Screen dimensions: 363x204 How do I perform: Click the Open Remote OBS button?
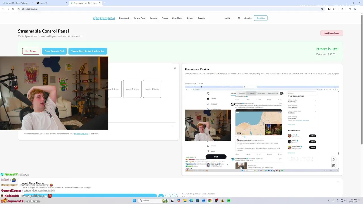click(54, 51)
